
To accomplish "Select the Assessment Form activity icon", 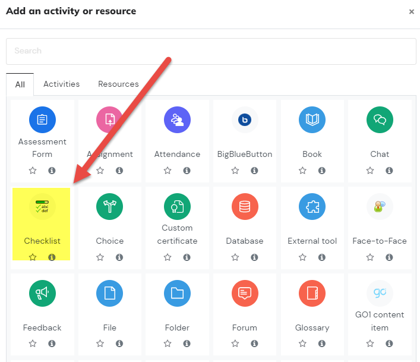I will [42, 119].
